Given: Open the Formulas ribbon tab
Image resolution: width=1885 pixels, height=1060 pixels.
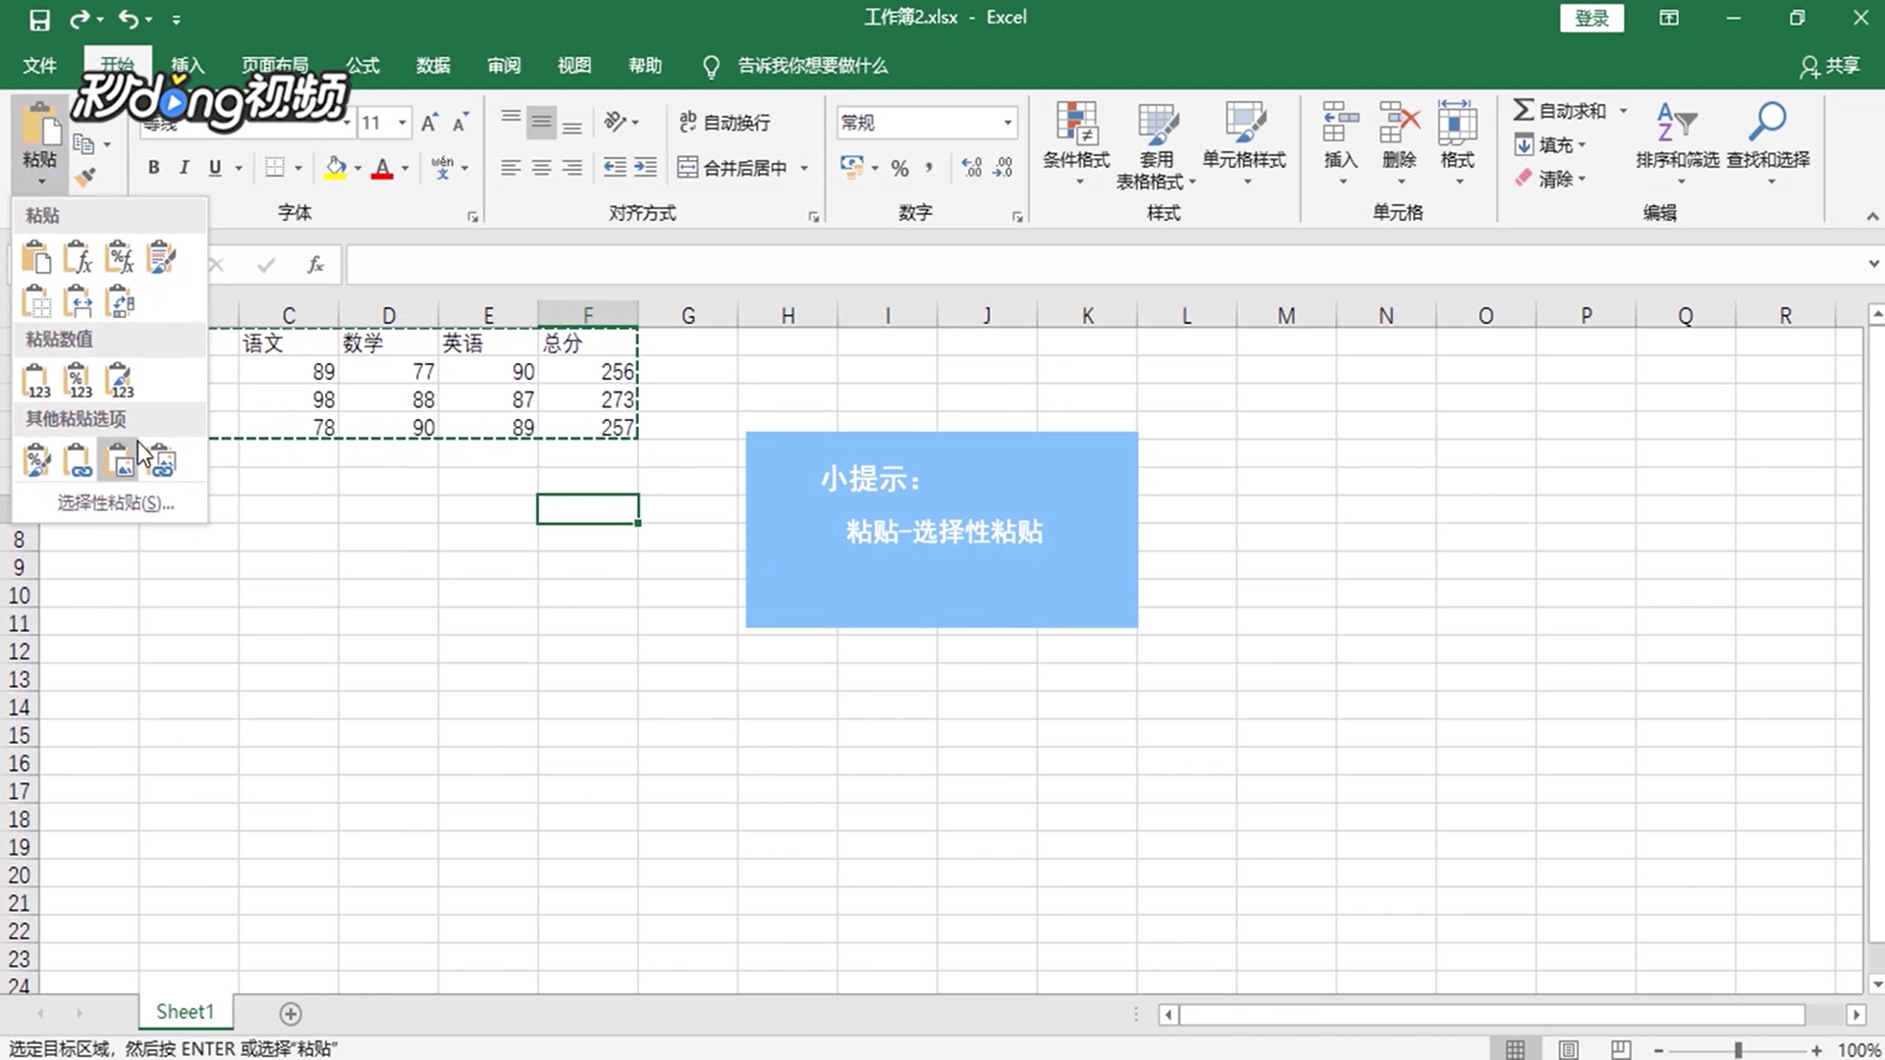Looking at the screenshot, I should coord(361,66).
